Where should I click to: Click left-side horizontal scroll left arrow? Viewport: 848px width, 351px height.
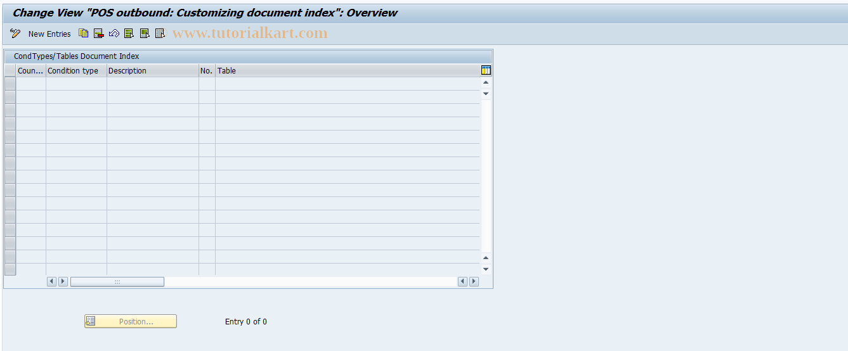coord(52,281)
